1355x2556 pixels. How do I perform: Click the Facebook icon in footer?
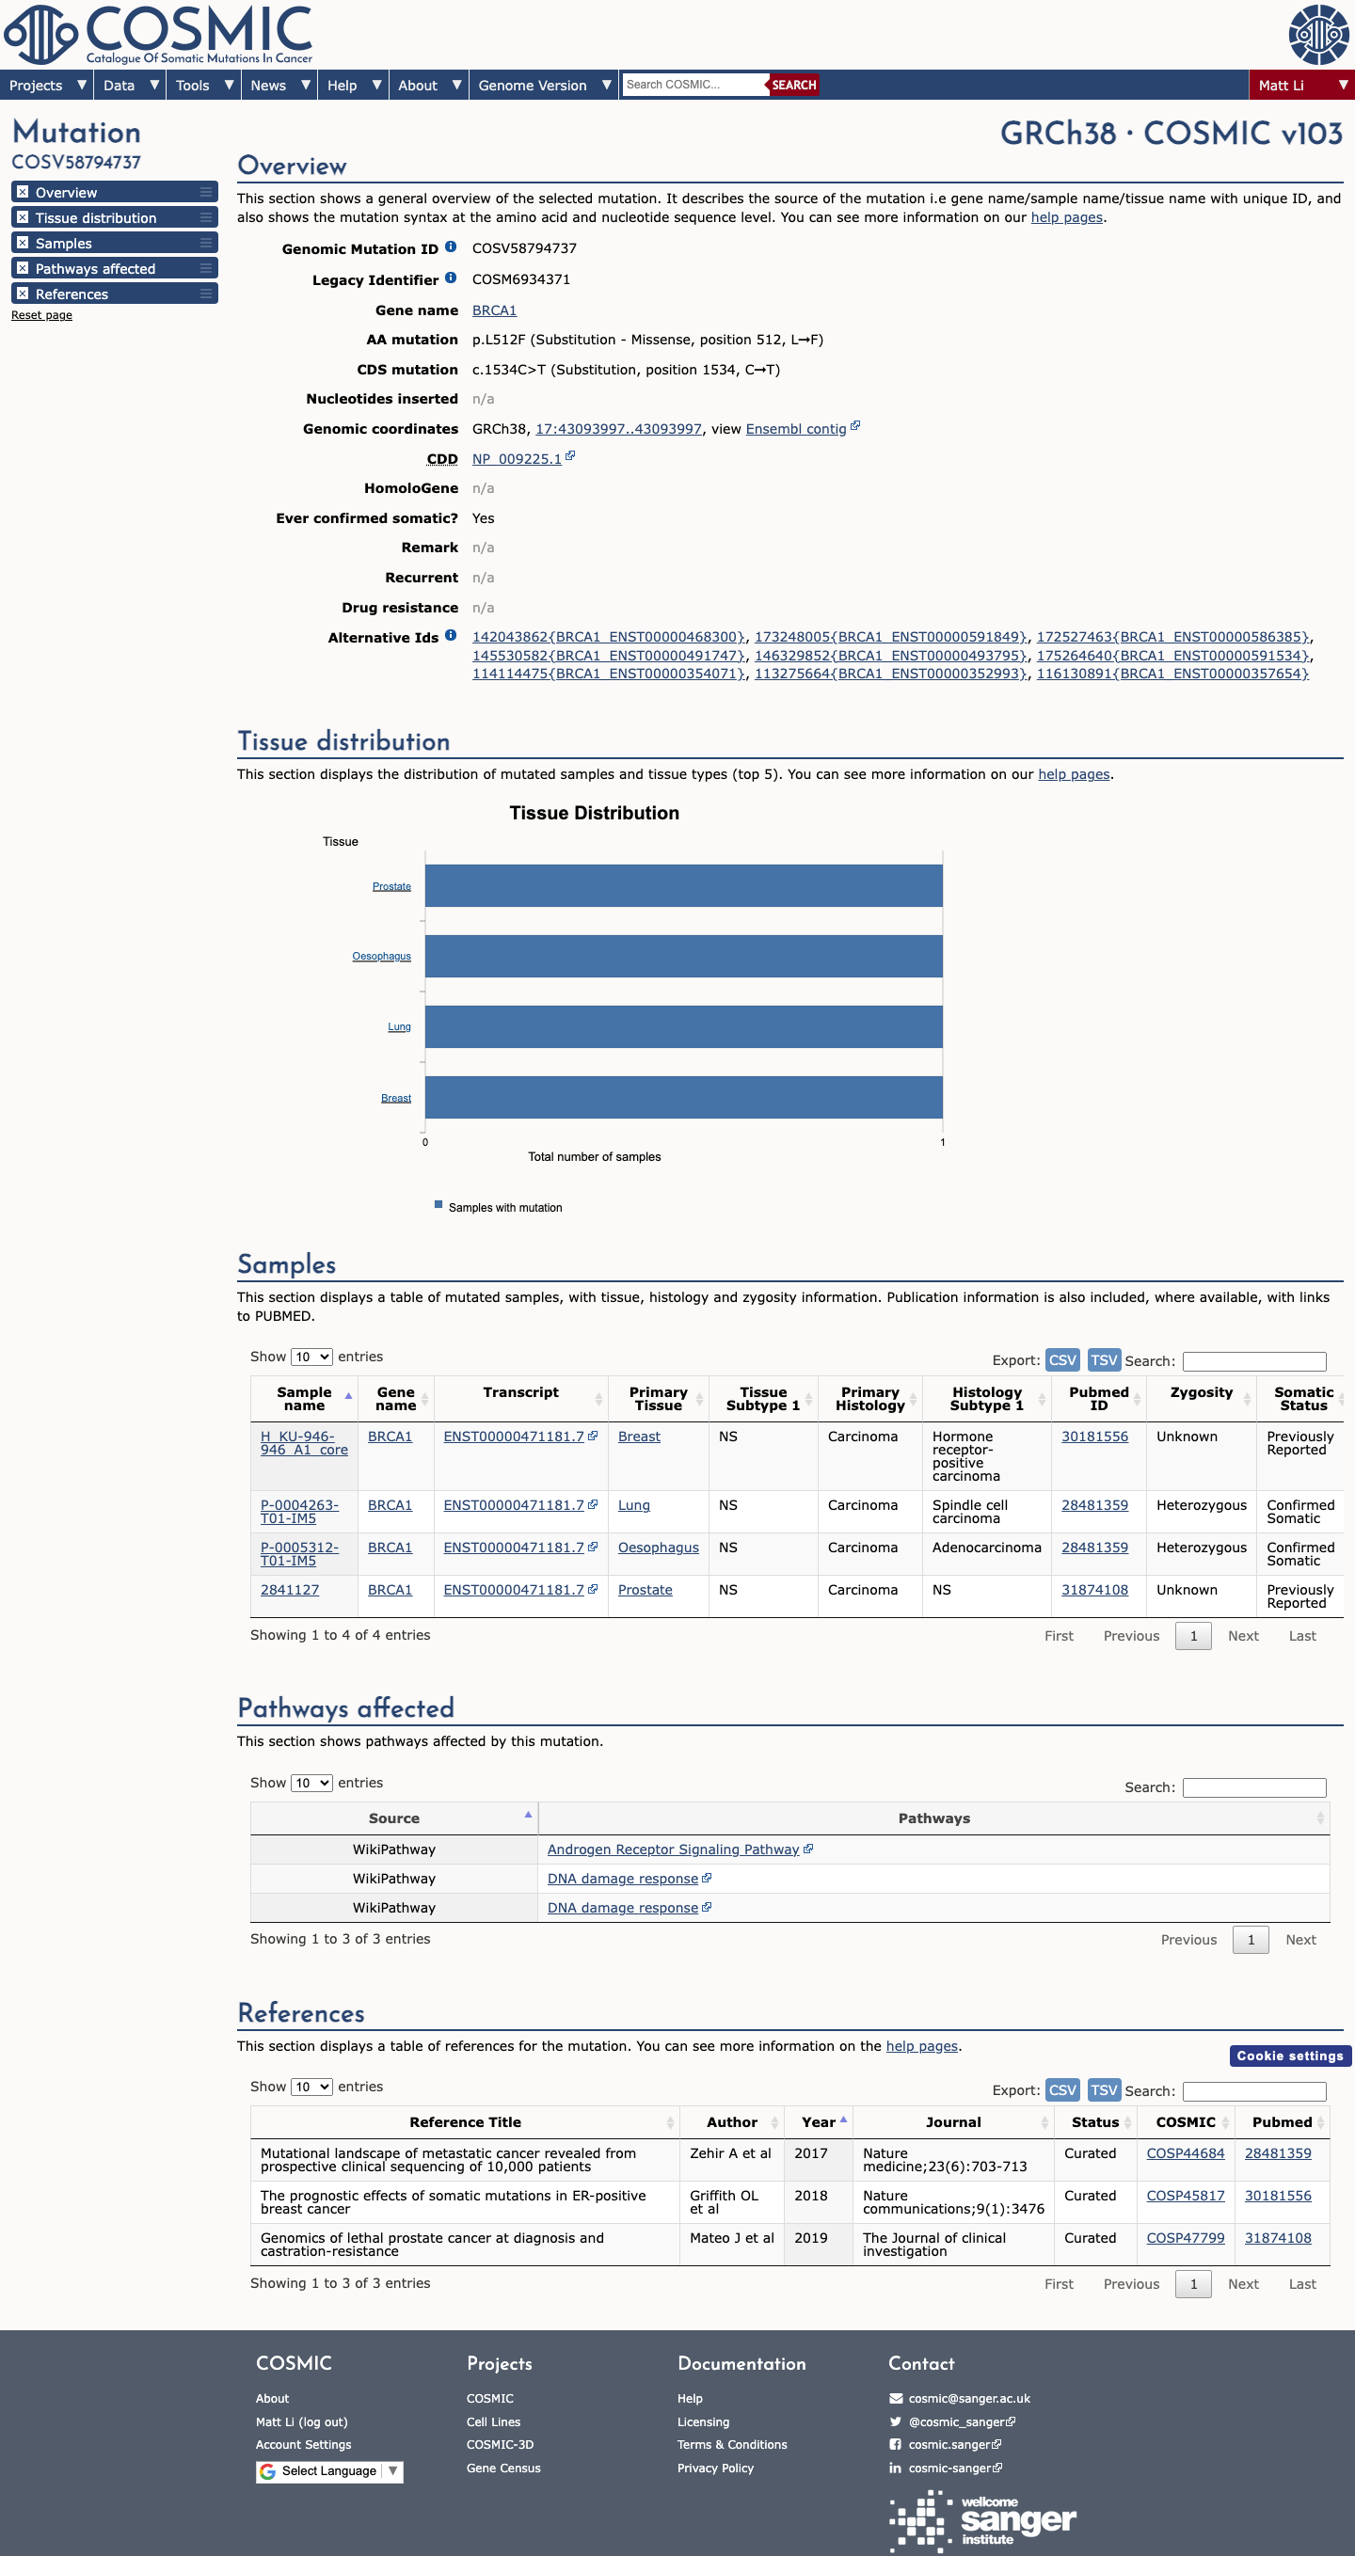[896, 2444]
